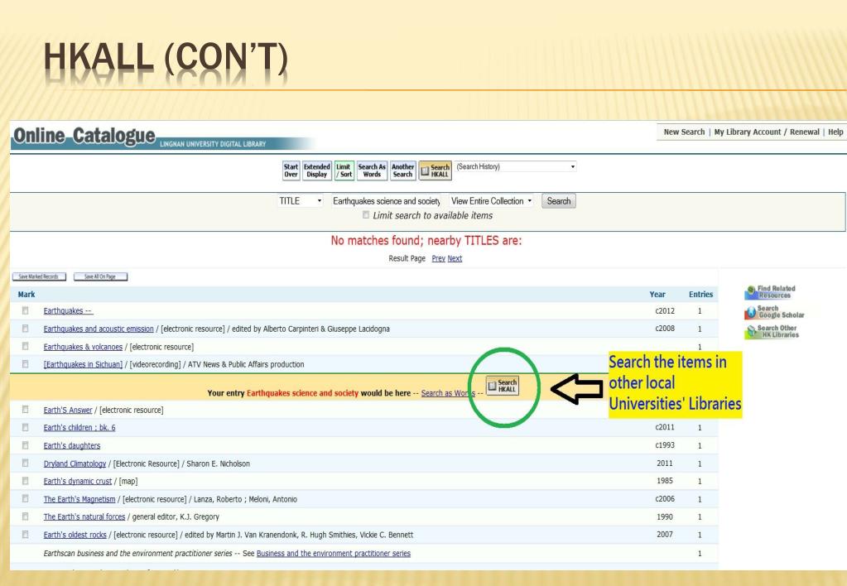Click the search text input field
This screenshot has height=586, width=847.
click(x=386, y=201)
